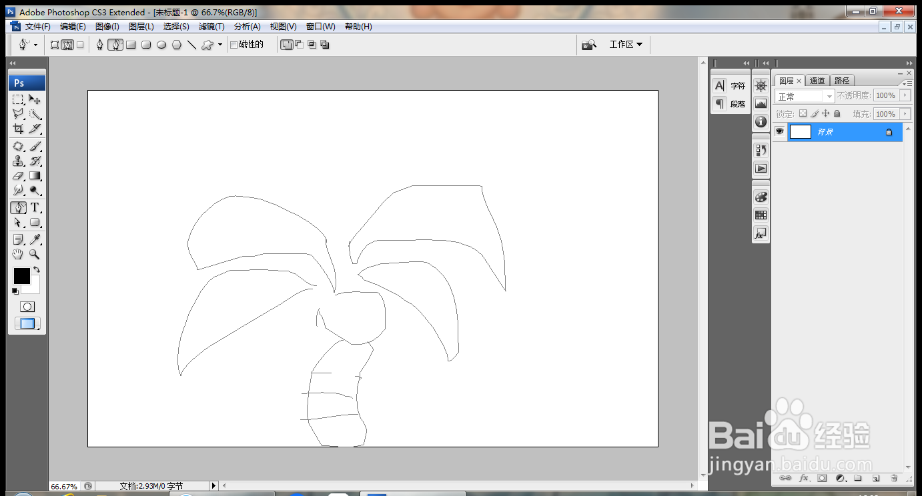
Task: Open the Swatches panel icon
Action: click(761, 215)
